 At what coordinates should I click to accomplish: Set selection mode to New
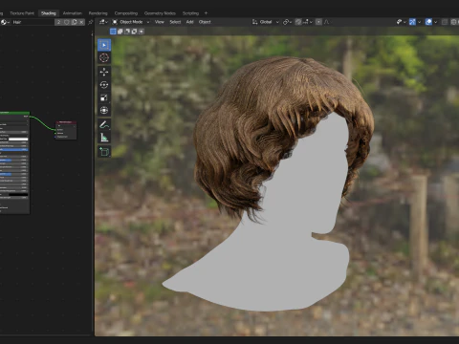point(113,32)
